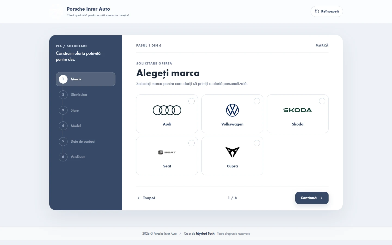Click step number 1 circle for Marcă
This screenshot has width=392, height=245.
[63, 79]
